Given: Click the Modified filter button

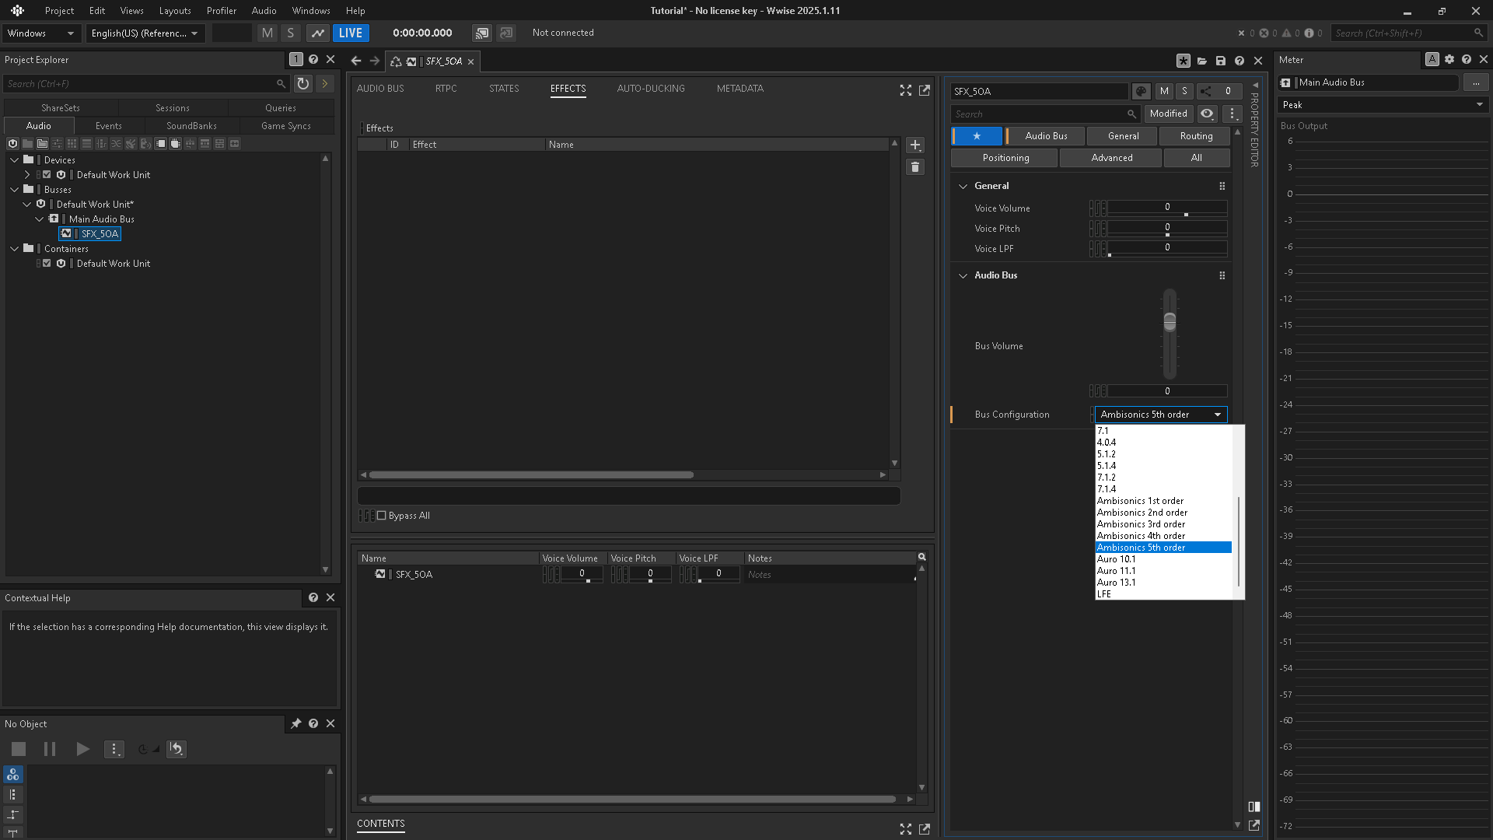Looking at the screenshot, I should click(x=1169, y=114).
